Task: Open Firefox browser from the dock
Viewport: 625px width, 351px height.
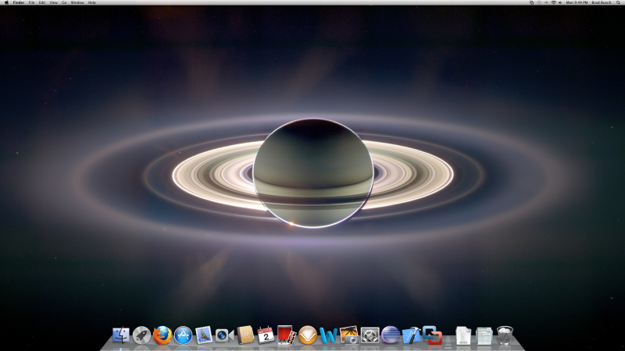Action: click(x=162, y=335)
